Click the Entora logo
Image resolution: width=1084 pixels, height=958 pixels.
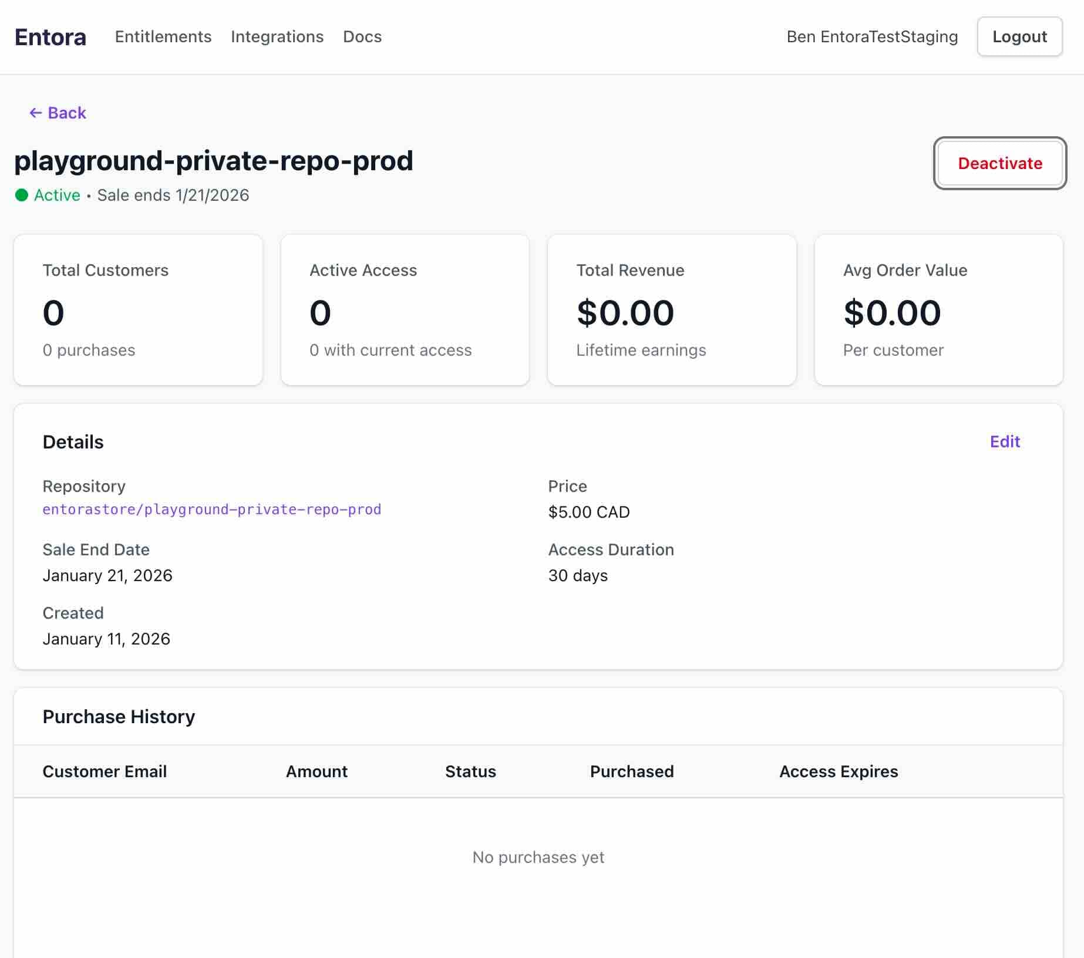click(50, 36)
